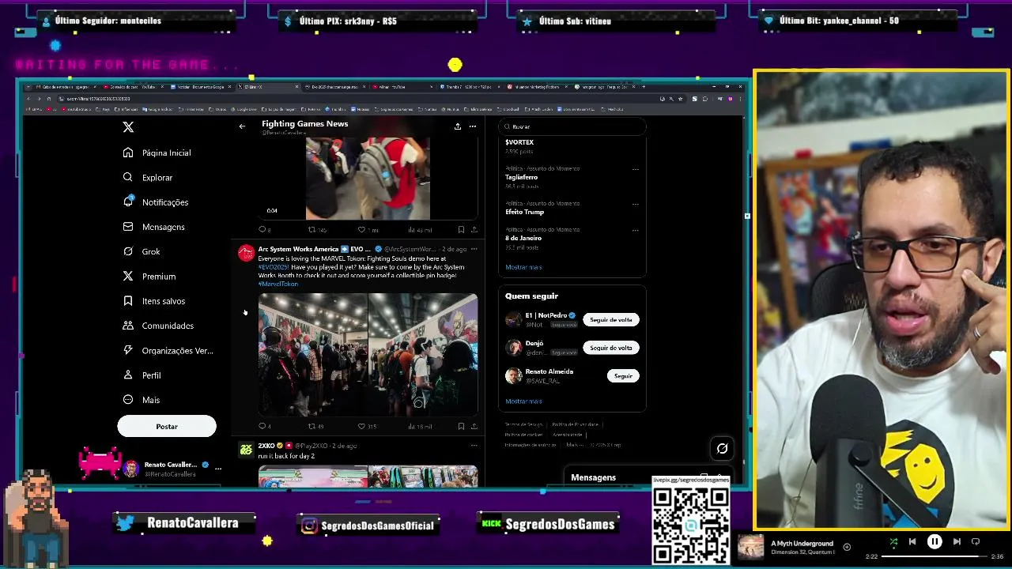Viewport: 1012px width, 569px height.
Task: Open Organizações Verificadas entry
Action: tap(168, 350)
